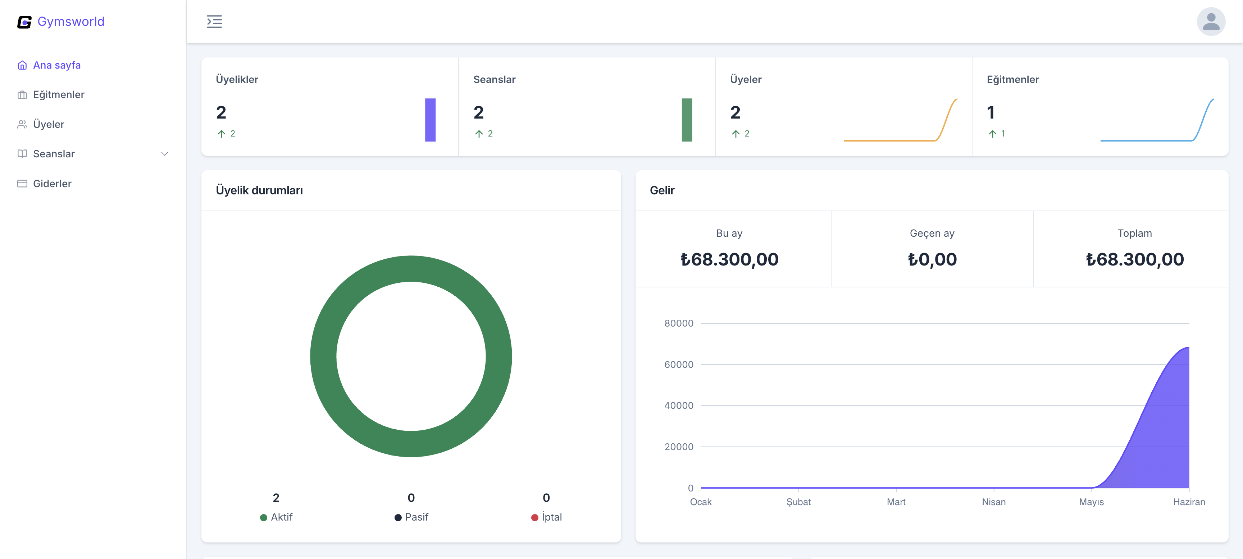This screenshot has height=559, width=1243.
Task: Open the Giderler menu item
Action: 52,184
